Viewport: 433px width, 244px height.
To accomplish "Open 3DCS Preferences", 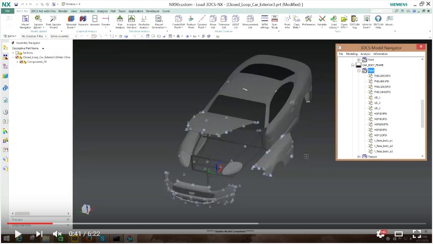I will tap(308, 20).
